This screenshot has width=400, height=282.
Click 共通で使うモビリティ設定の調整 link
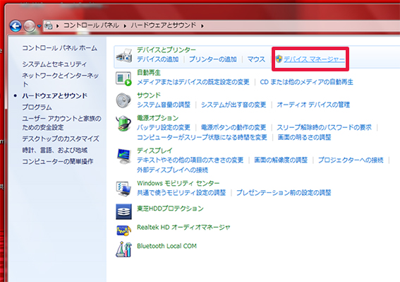(x=181, y=192)
